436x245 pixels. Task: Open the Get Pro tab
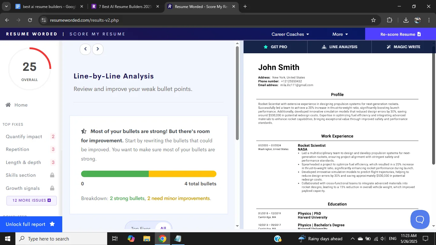pos(275,47)
